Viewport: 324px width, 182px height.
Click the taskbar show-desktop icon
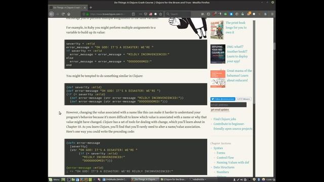(63, 179)
